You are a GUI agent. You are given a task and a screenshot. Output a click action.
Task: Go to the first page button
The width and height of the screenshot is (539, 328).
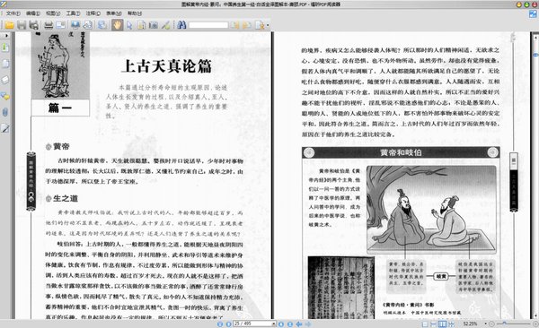pos(220,324)
